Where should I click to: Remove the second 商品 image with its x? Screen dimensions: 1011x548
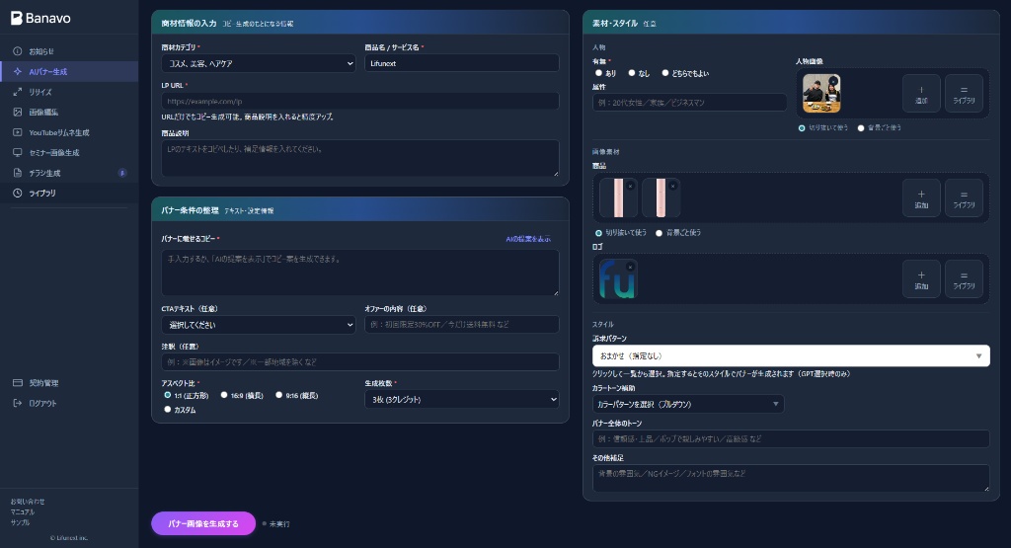pyautogui.click(x=673, y=186)
